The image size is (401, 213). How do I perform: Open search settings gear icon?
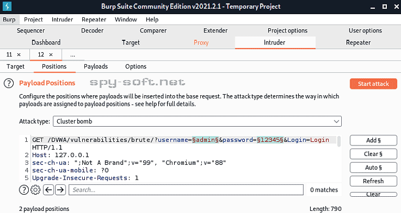[35, 189]
